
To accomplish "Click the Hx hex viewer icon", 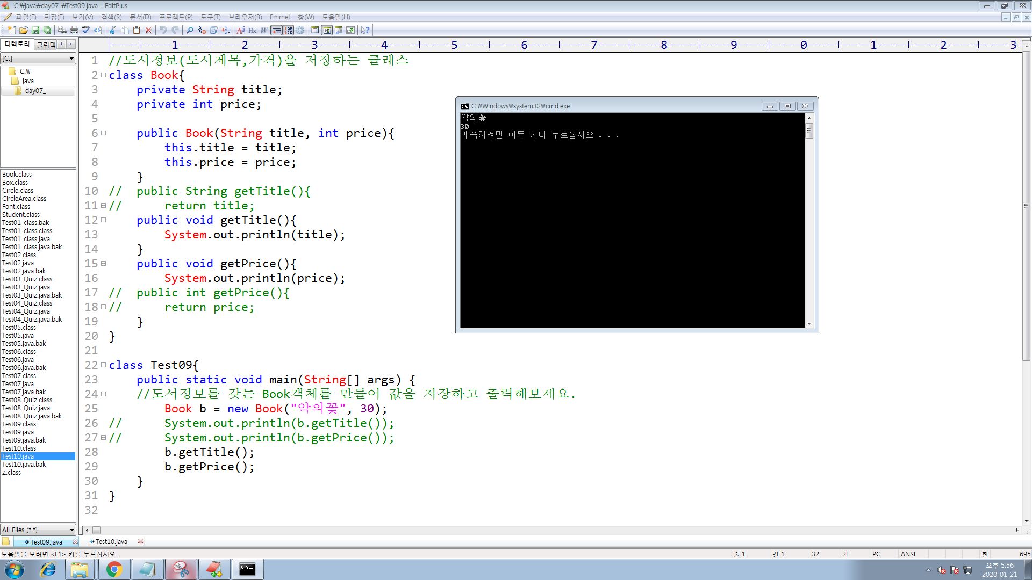I will [x=252, y=30].
